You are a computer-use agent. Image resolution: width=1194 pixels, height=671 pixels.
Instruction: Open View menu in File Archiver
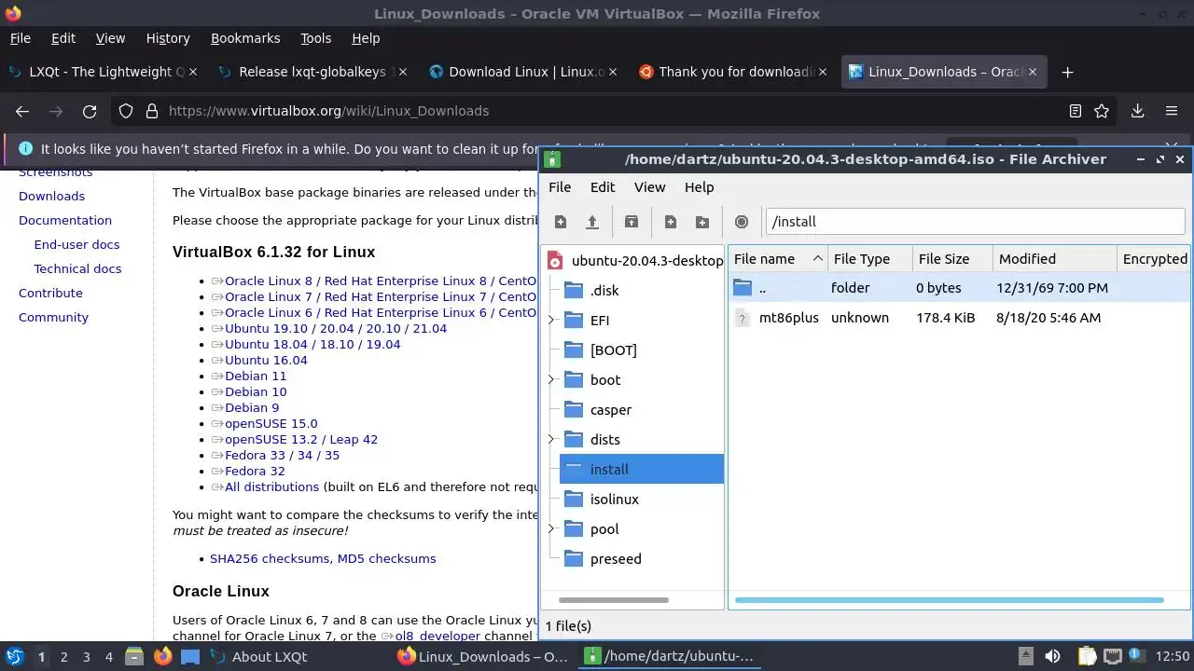click(650, 187)
